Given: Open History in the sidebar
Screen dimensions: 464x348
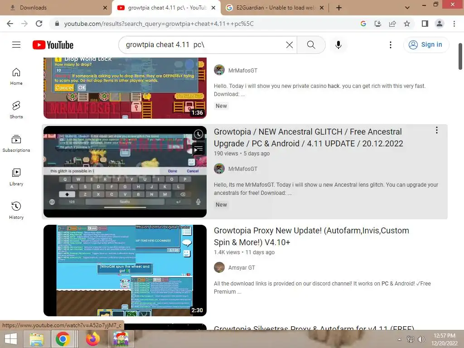Looking at the screenshot, I should pos(16,210).
